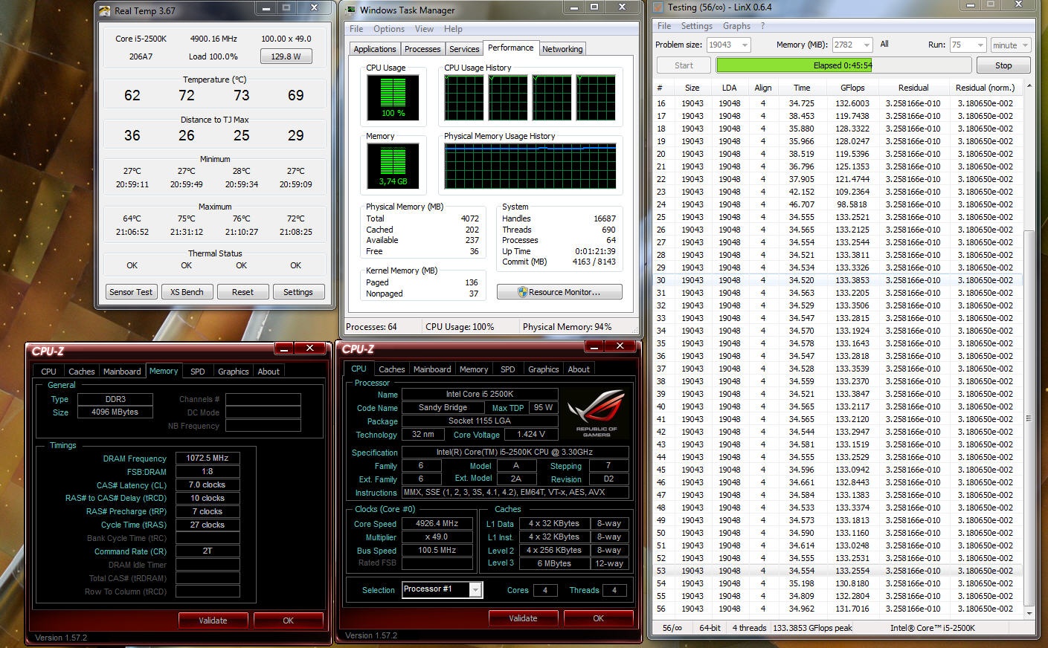Viewport: 1048px width, 648px height.
Task: Select the SPD tab in left CPU-Z
Action: point(197,372)
